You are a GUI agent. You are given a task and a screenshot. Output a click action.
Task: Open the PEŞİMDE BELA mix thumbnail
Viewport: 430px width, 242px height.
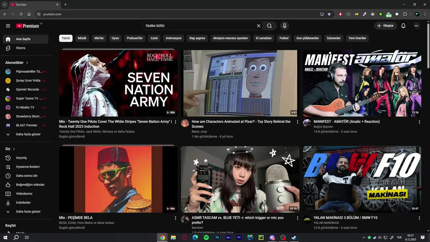[x=118, y=179]
